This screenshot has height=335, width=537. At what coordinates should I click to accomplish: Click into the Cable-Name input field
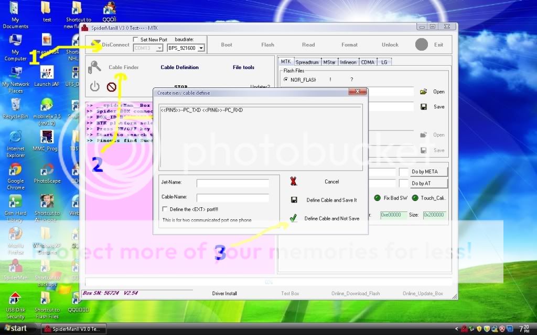coord(232,197)
